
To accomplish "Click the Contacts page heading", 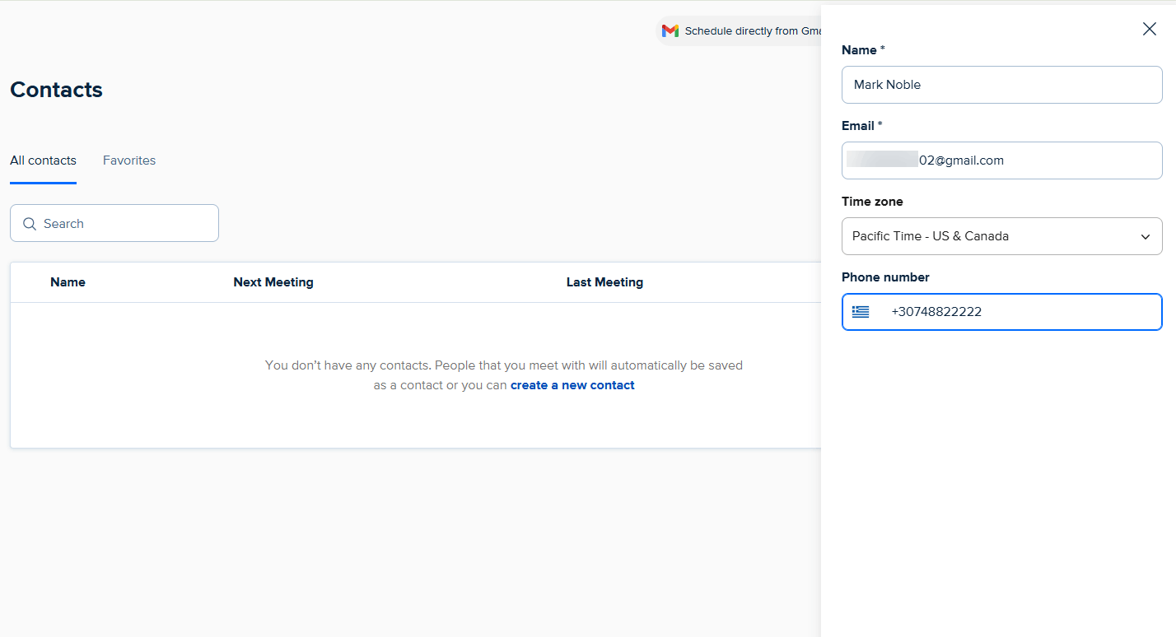I will (56, 90).
